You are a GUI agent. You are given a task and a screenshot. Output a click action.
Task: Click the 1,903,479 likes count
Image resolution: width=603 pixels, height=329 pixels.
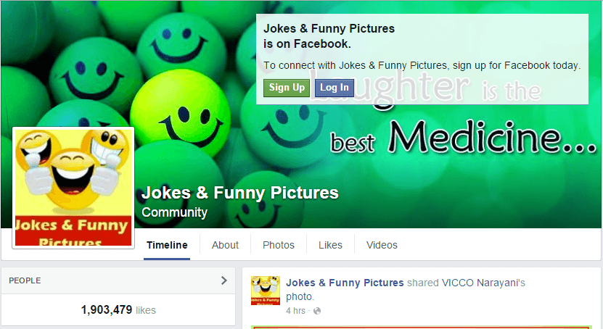coord(118,310)
